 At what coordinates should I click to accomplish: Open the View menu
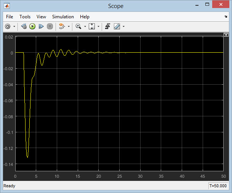click(41, 17)
